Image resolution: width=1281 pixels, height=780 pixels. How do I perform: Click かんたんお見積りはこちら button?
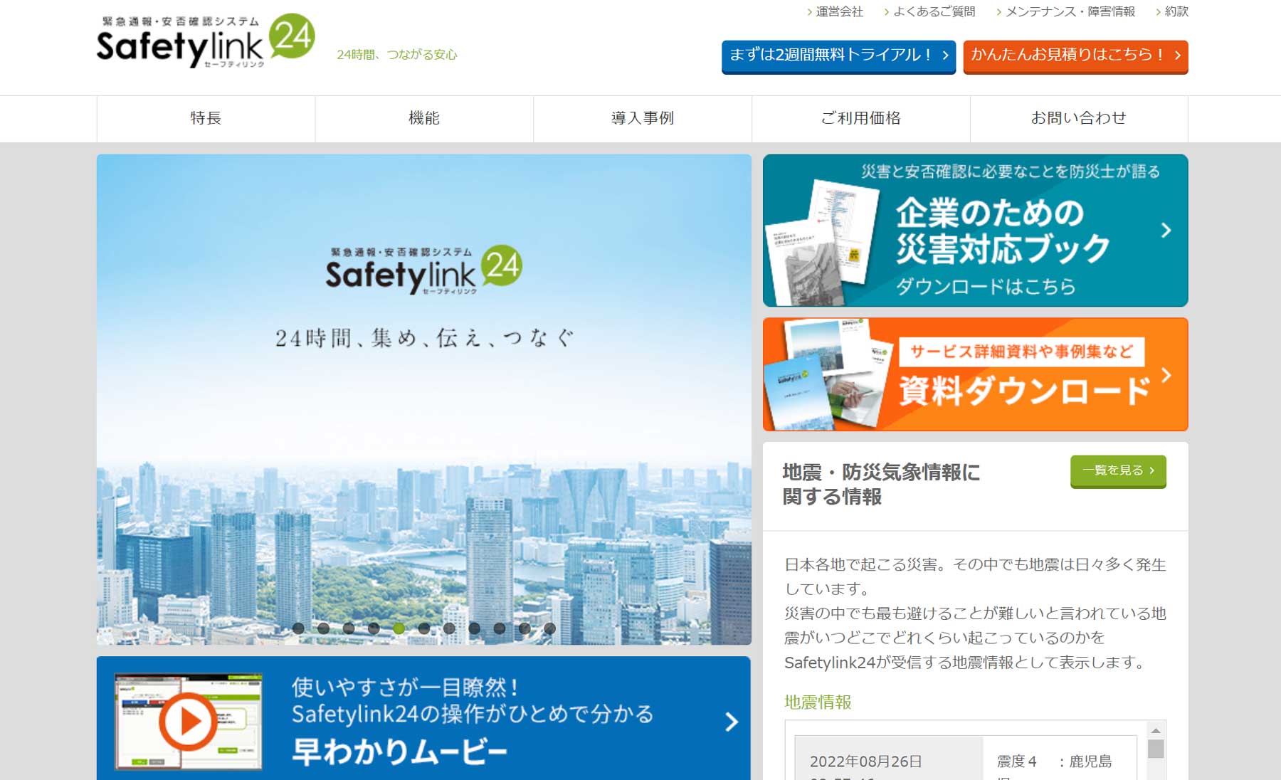tap(1075, 56)
